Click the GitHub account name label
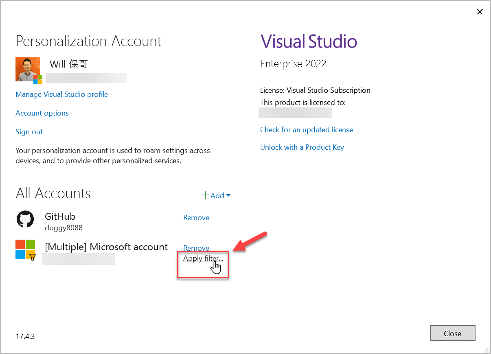The width and height of the screenshot is (491, 354). point(60,216)
